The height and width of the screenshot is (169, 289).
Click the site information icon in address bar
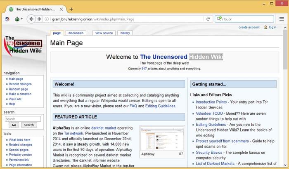(46, 19)
